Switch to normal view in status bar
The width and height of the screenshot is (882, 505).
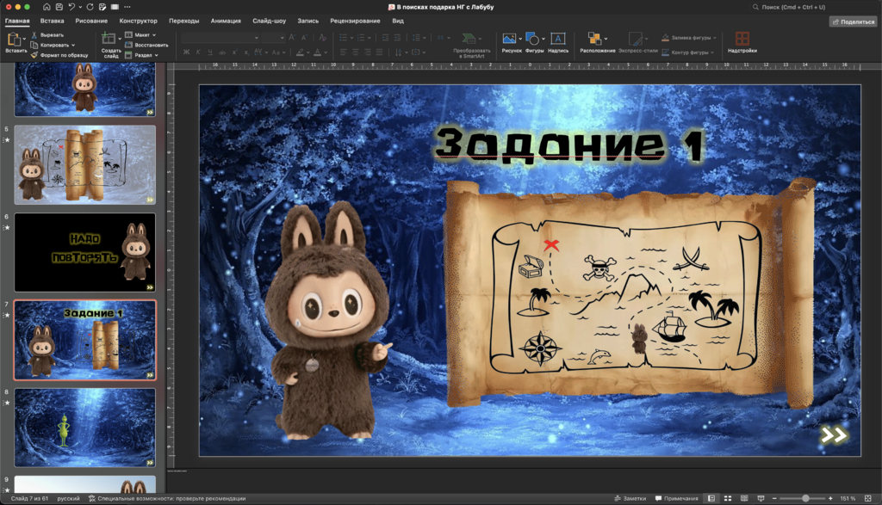(711, 498)
